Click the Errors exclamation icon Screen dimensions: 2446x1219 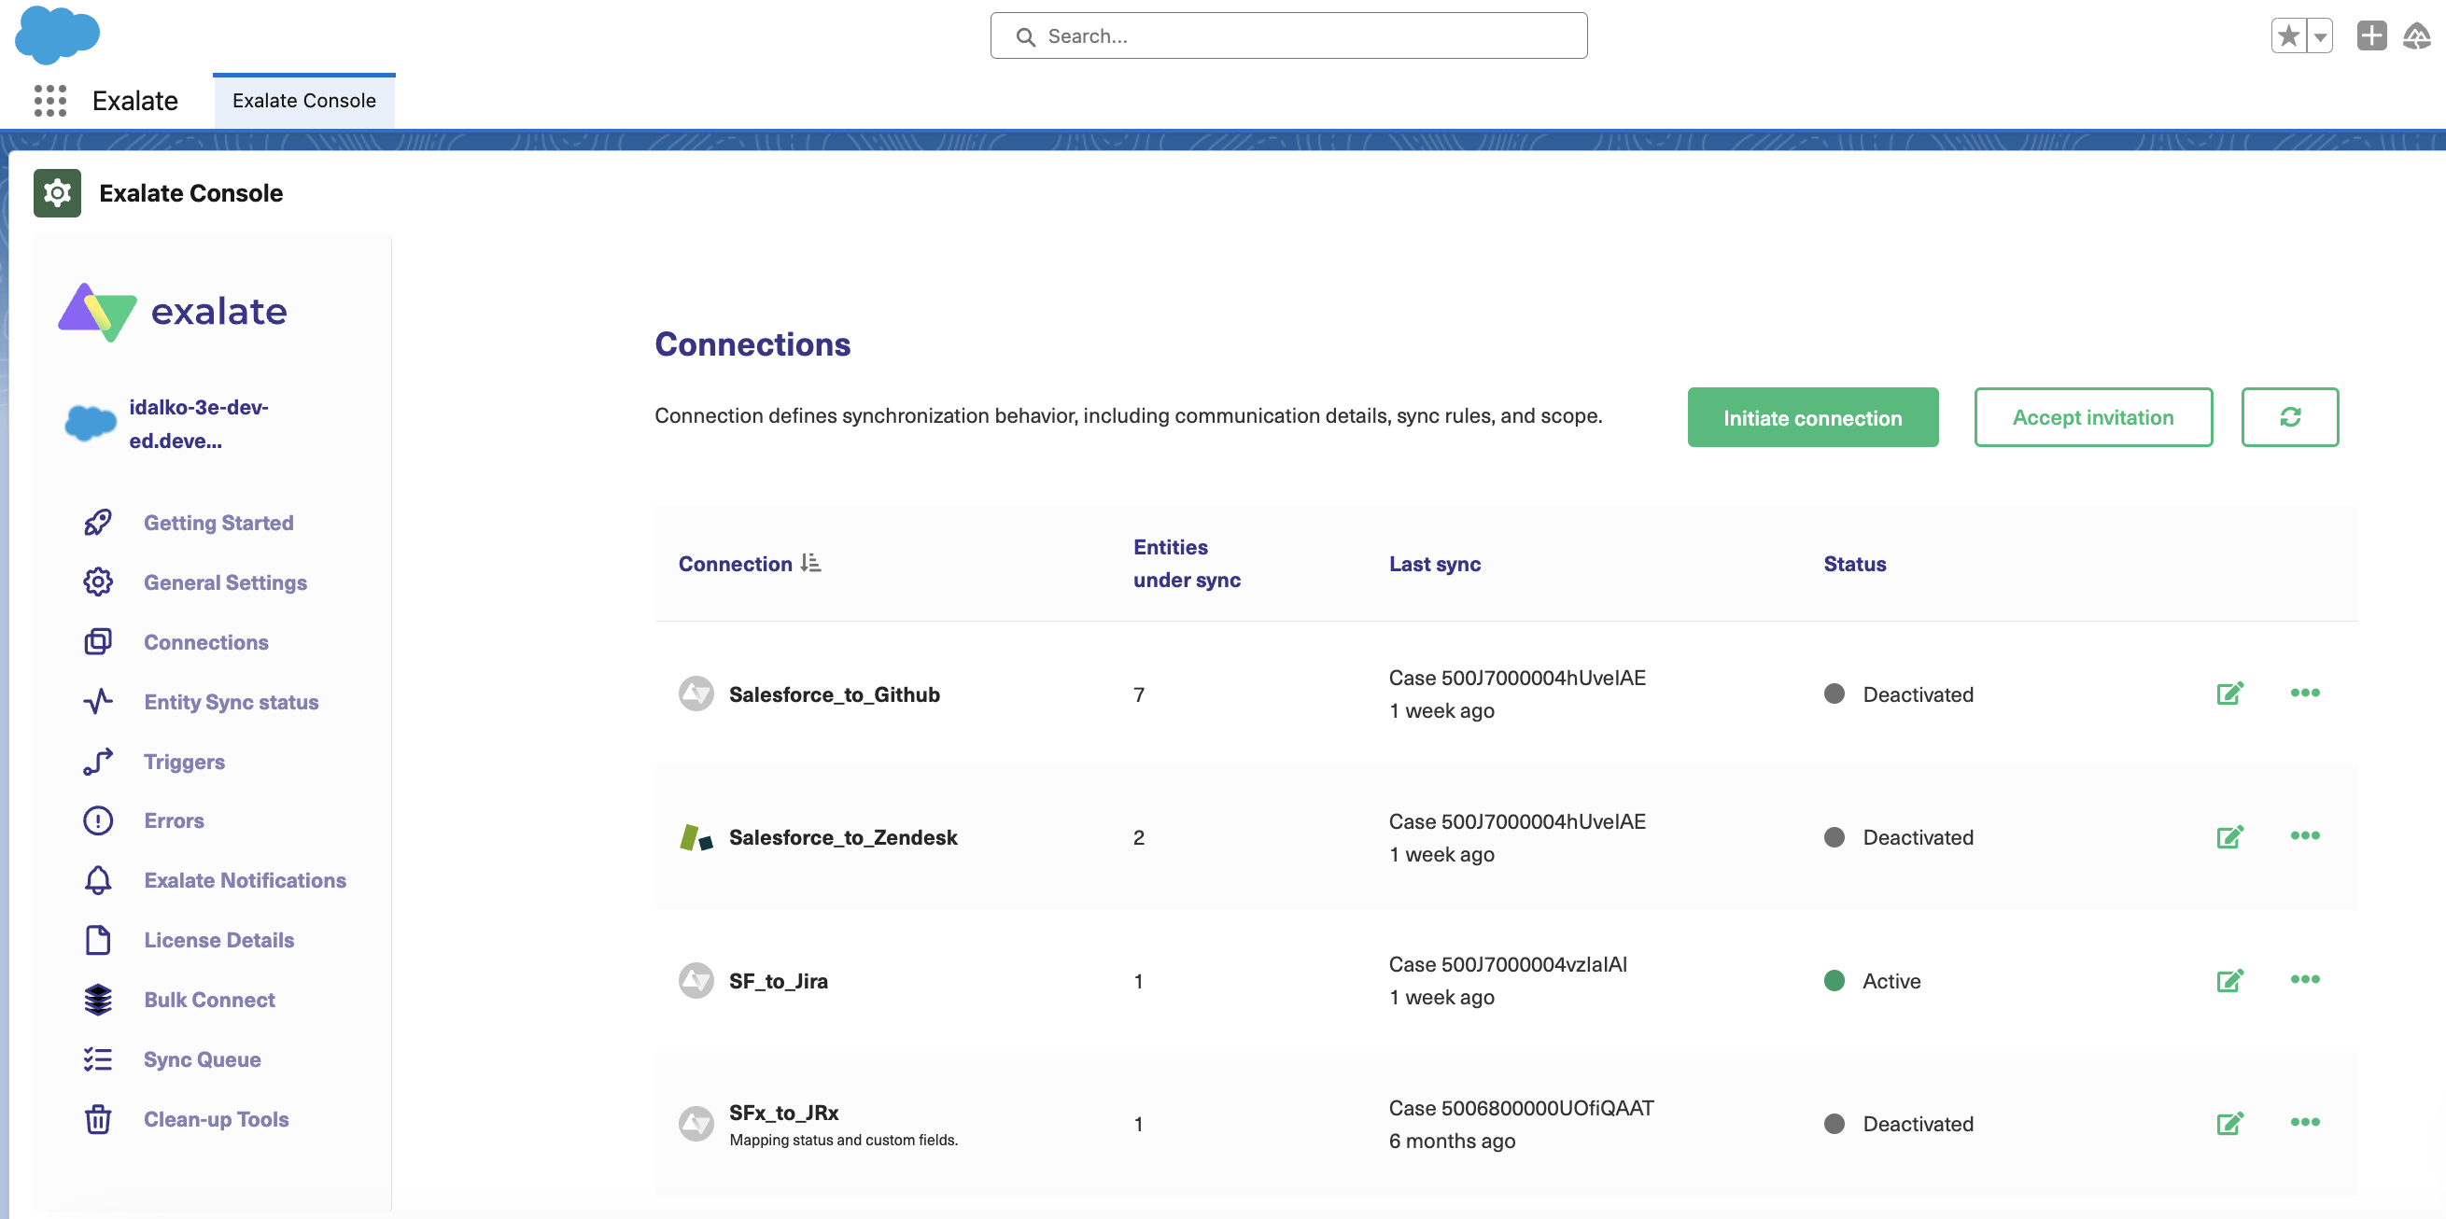[x=98, y=820]
